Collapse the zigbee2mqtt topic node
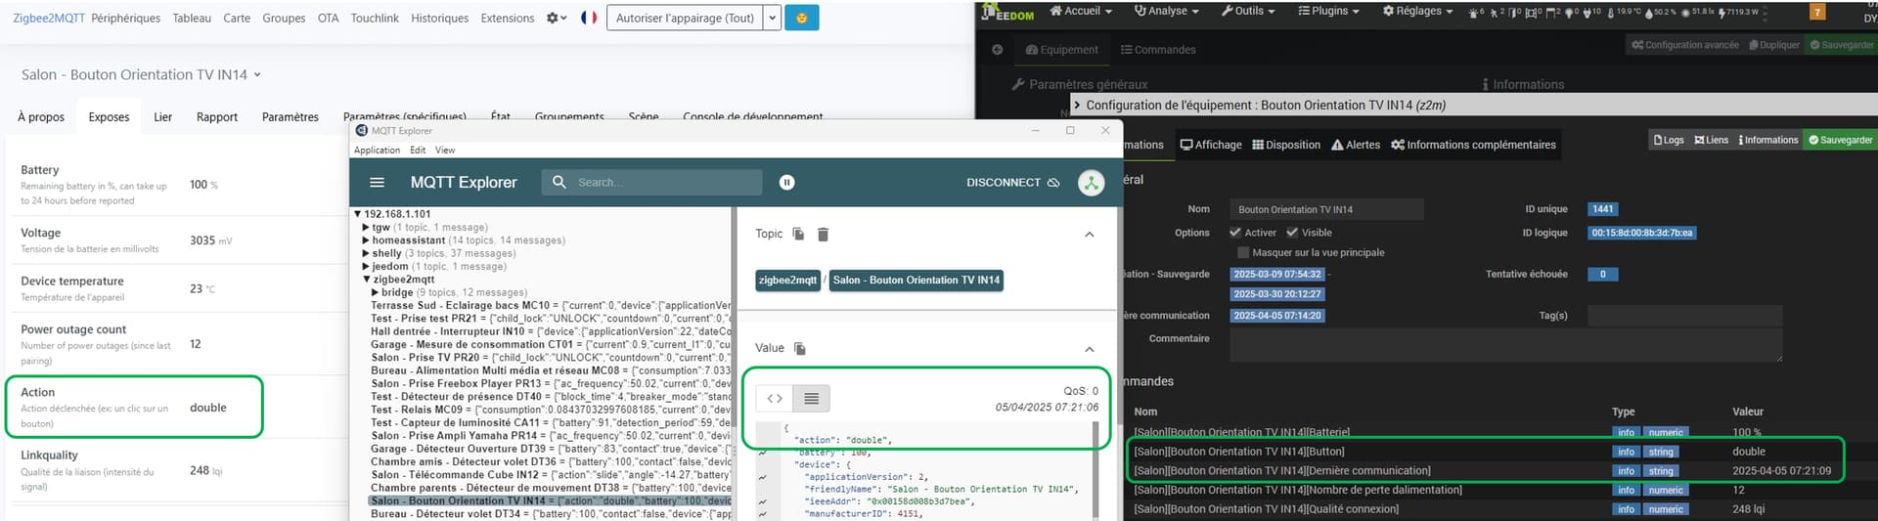The image size is (1878, 521). 366,280
